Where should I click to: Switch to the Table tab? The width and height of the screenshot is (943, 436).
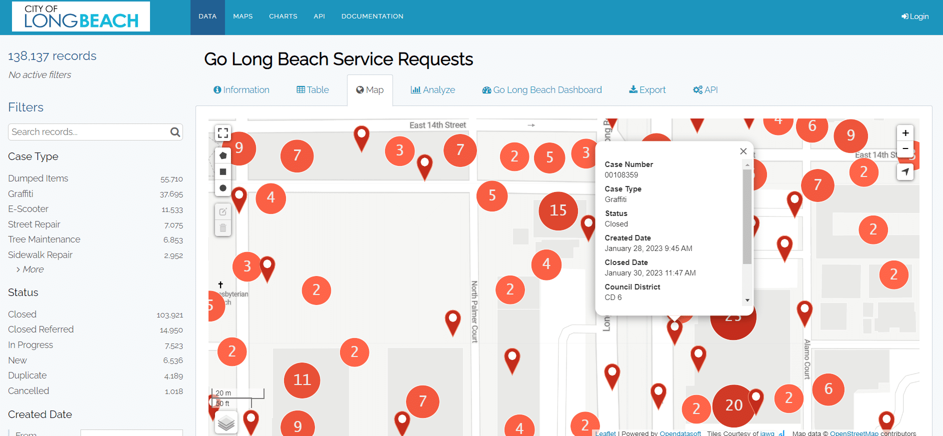coord(312,90)
